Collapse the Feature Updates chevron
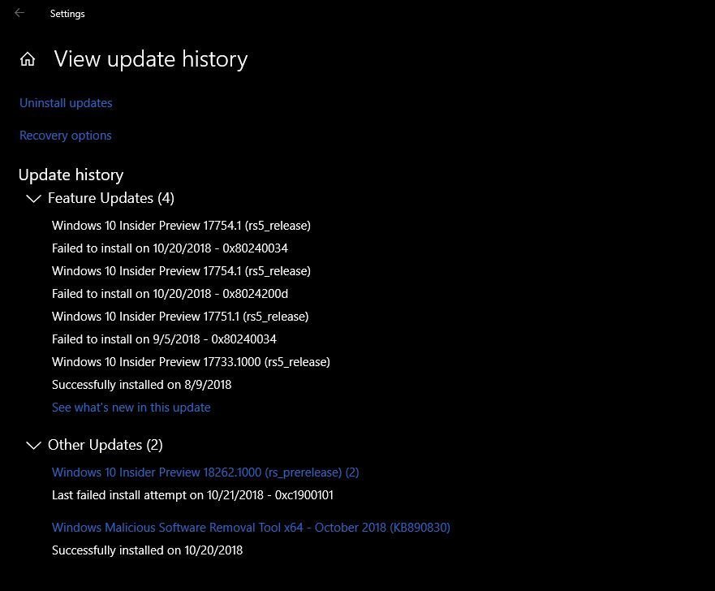Screen dimensions: 715x591 point(33,198)
